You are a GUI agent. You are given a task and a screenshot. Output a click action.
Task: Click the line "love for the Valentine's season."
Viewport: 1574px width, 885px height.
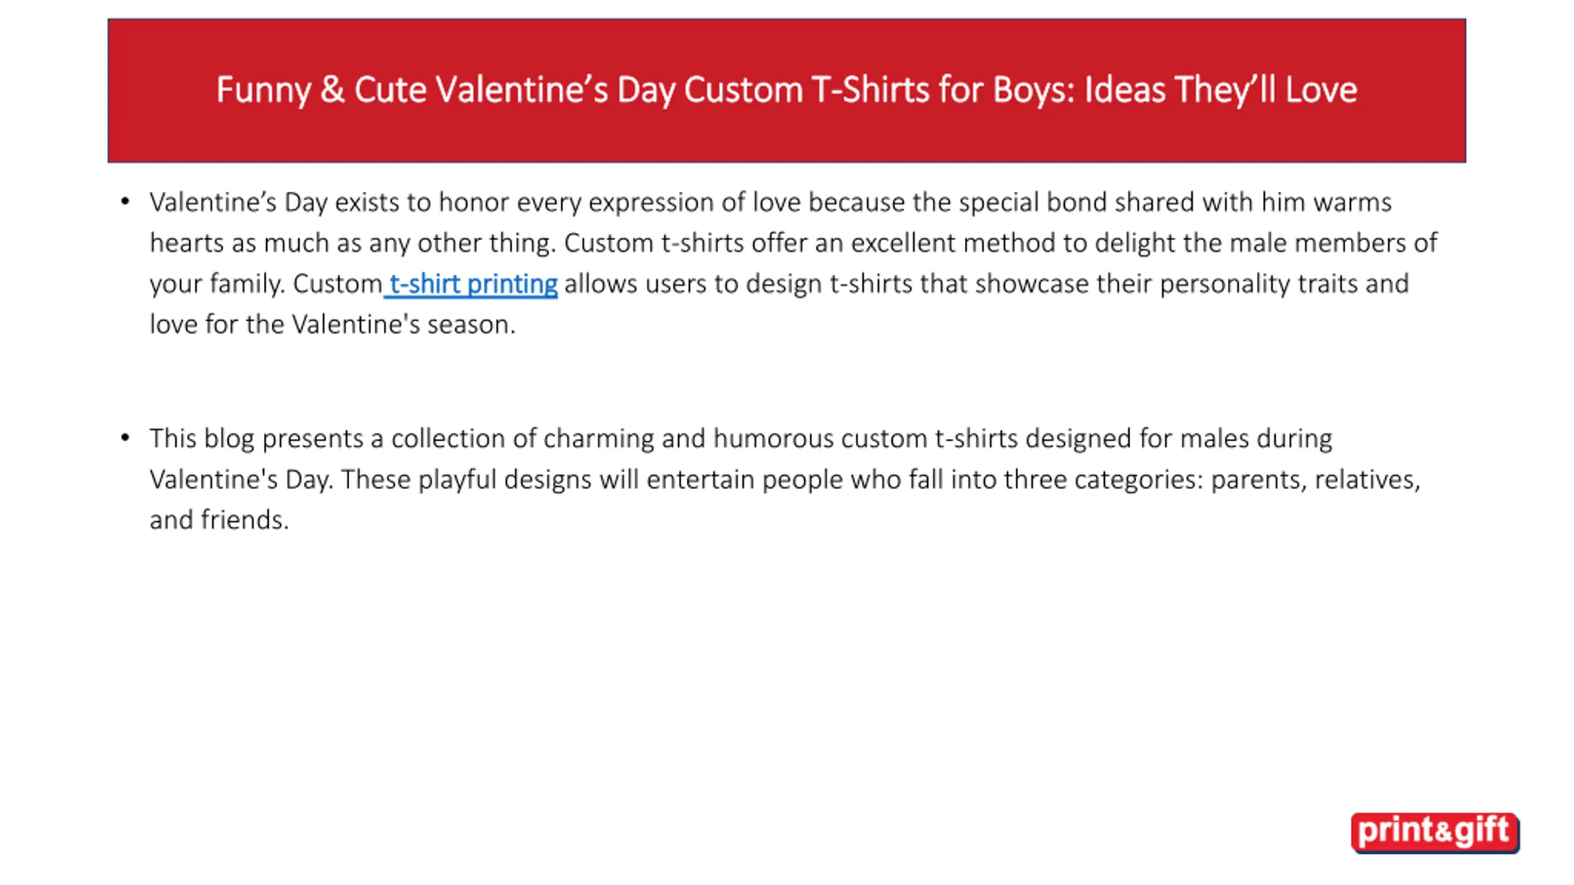(x=333, y=324)
